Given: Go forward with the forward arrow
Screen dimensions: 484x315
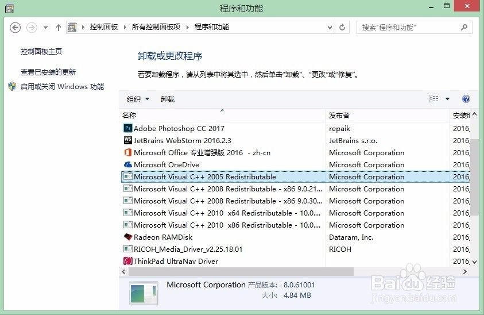Looking at the screenshot, I should (32, 28).
